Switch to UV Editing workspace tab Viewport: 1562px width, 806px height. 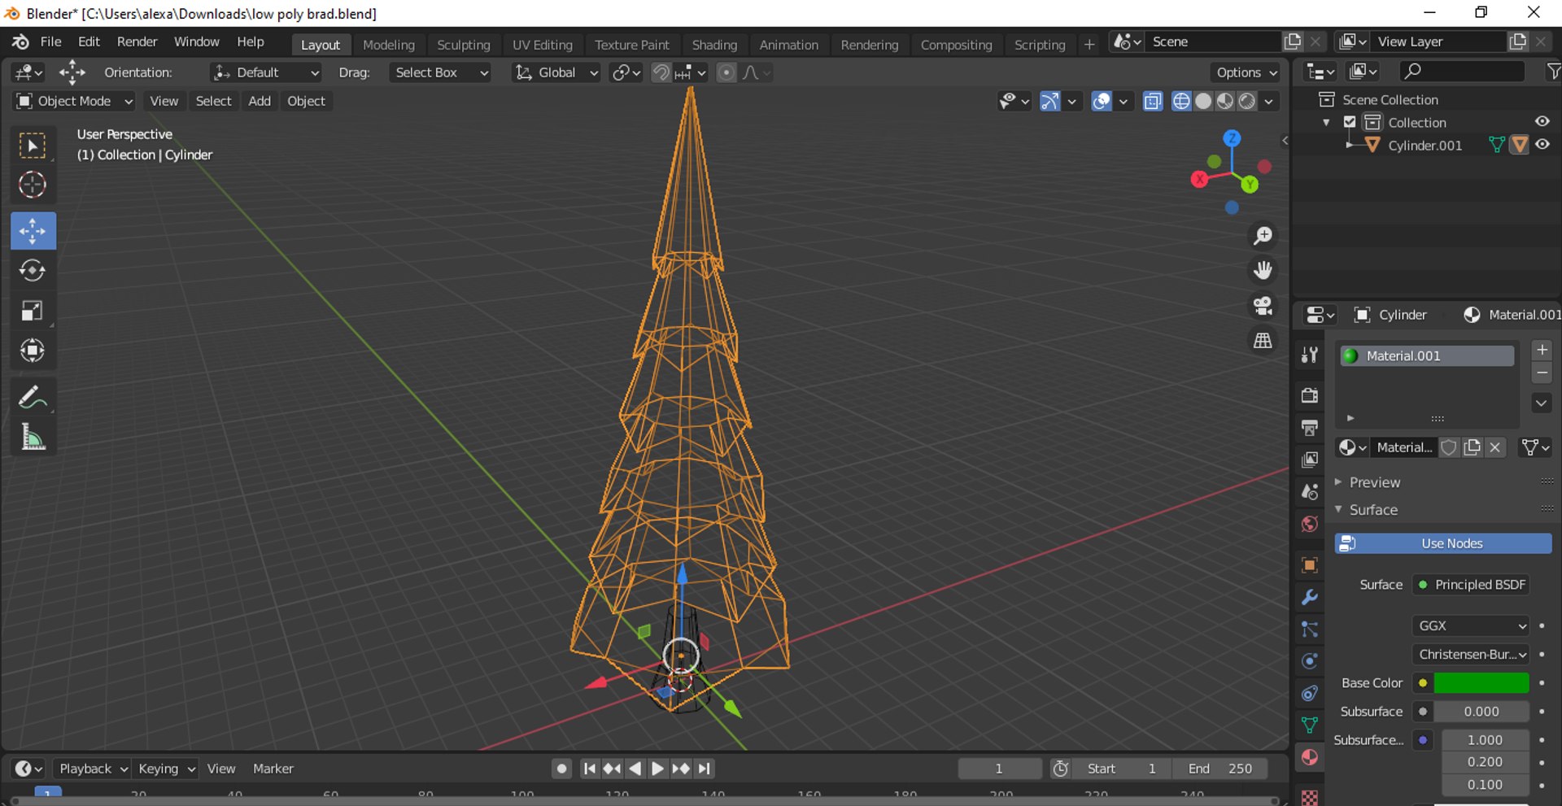click(x=542, y=45)
